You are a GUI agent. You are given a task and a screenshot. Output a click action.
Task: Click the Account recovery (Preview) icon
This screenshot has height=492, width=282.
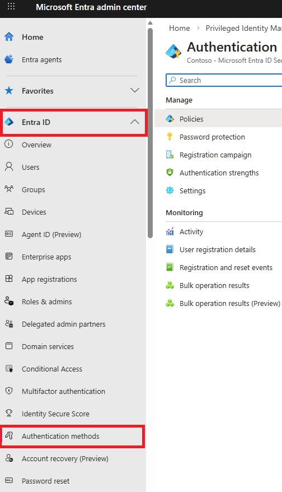(9, 458)
